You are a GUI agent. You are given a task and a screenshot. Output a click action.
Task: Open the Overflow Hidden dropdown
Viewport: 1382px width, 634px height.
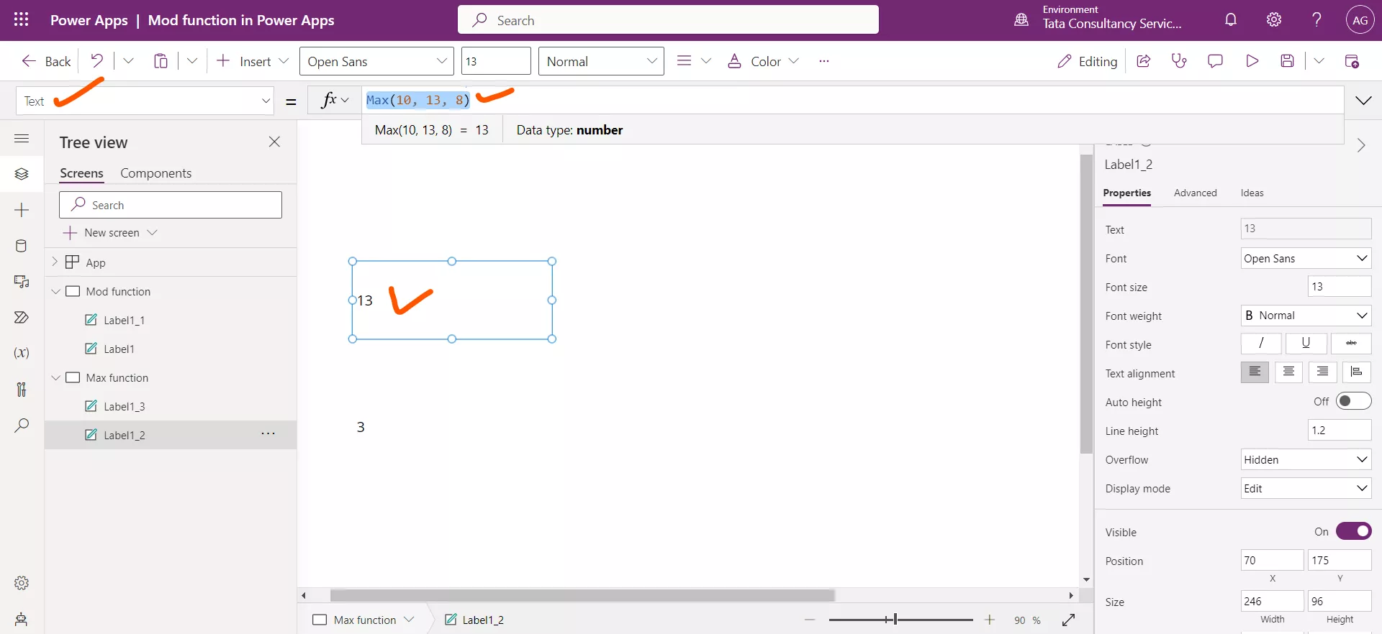click(x=1306, y=459)
